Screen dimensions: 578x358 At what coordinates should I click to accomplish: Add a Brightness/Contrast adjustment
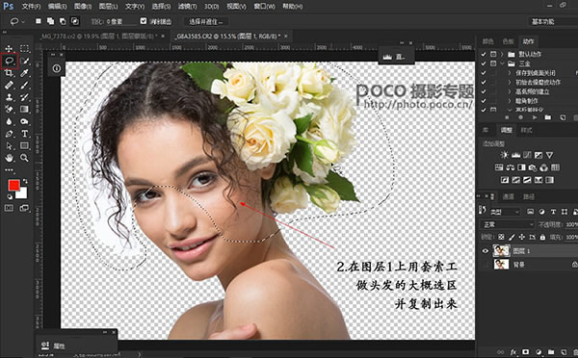coord(504,155)
